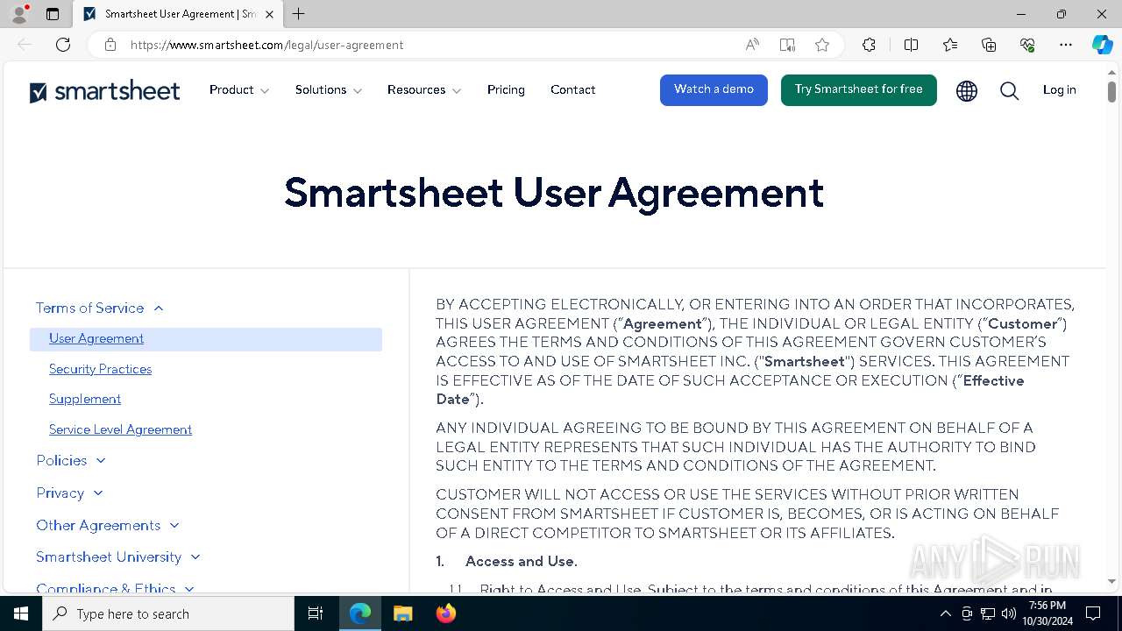
Task: Expand Compliance & Ethics section
Action: (x=115, y=588)
